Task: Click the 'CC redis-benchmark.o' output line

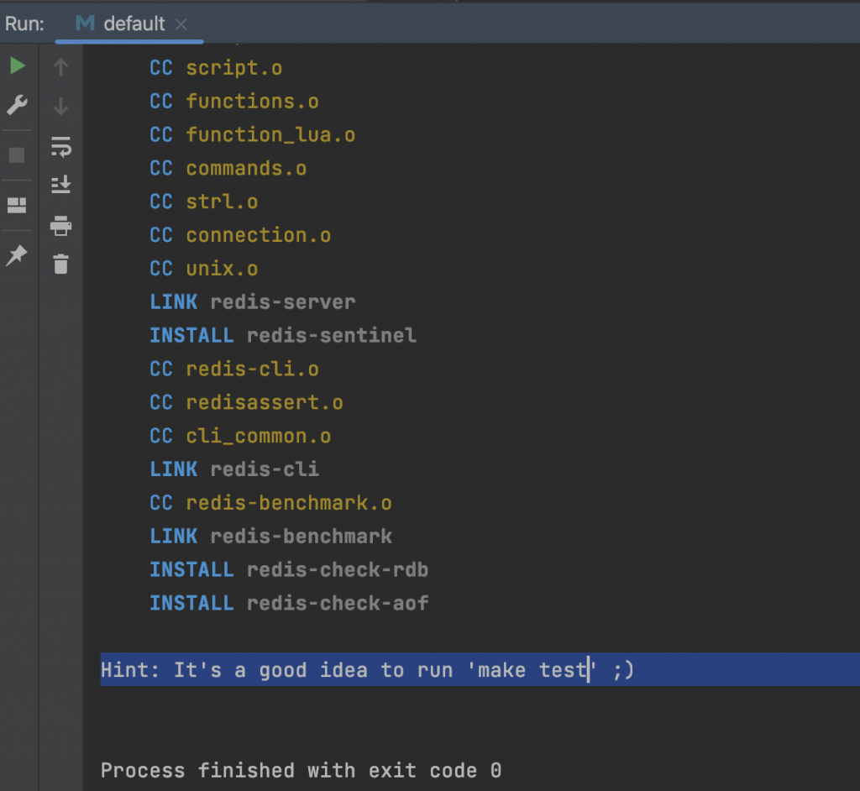Action: coord(270,503)
